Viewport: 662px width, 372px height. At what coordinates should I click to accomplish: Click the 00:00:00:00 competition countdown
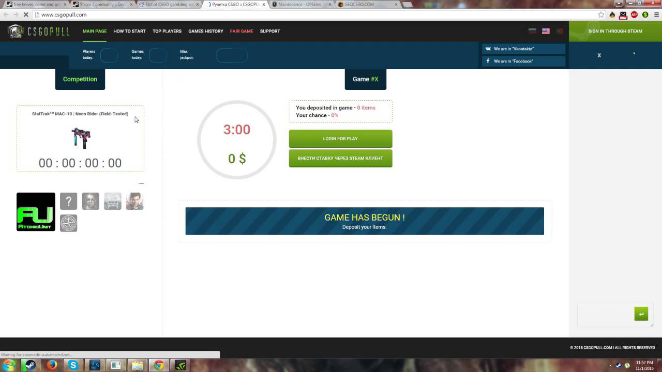pos(80,163)
